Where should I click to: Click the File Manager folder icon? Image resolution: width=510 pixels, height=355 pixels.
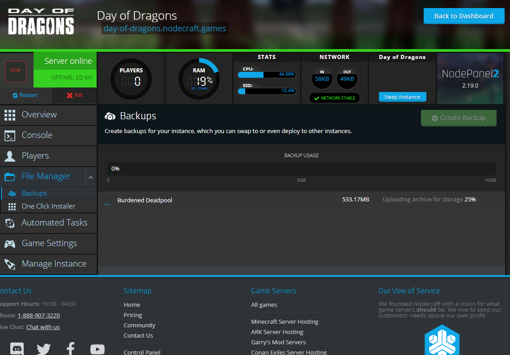tap(10, 176)
